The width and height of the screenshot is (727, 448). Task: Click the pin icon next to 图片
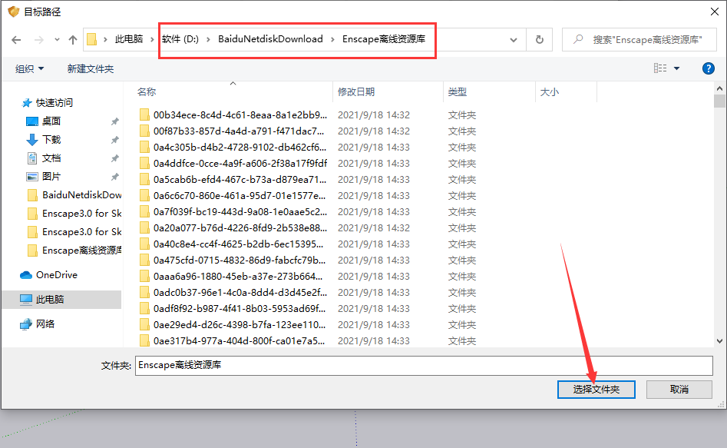point(114,177)
